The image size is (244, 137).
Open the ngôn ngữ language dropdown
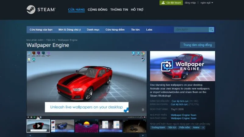[207, 3]
